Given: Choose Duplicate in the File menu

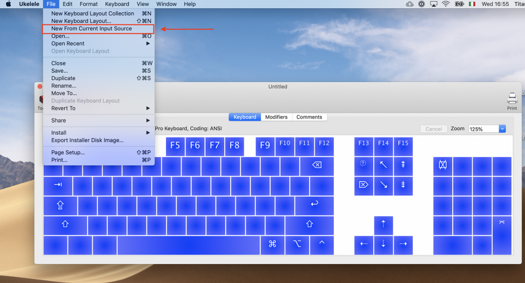Looking at the screenshot, I should [99, 78].
